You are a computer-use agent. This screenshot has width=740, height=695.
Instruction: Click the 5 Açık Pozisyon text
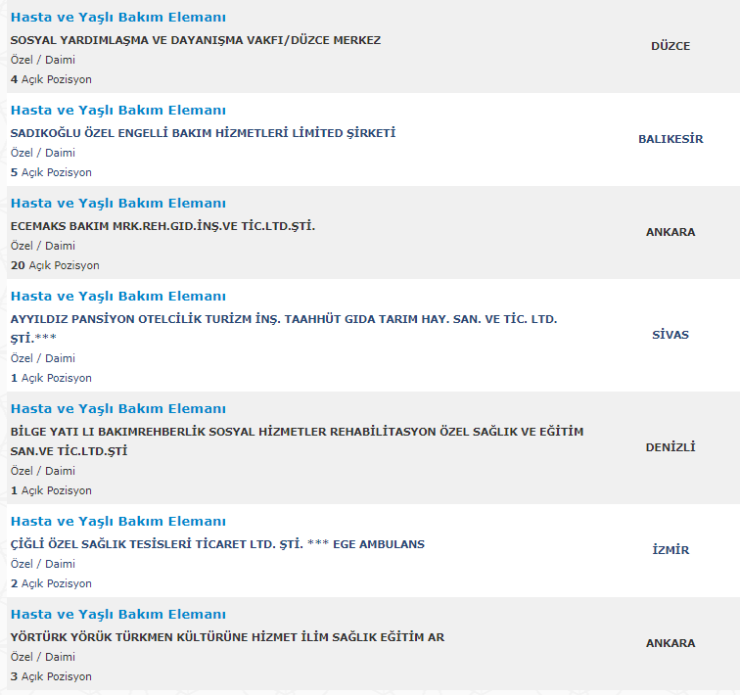point(51,172)
